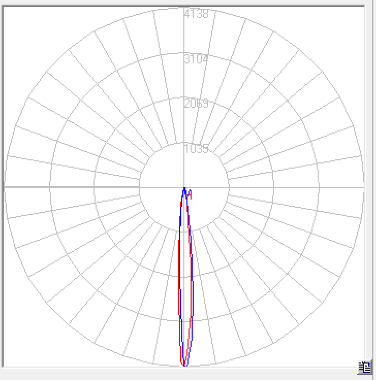Click the polar plot's center origin
This screenshot has height=380, width=376.
184,187
